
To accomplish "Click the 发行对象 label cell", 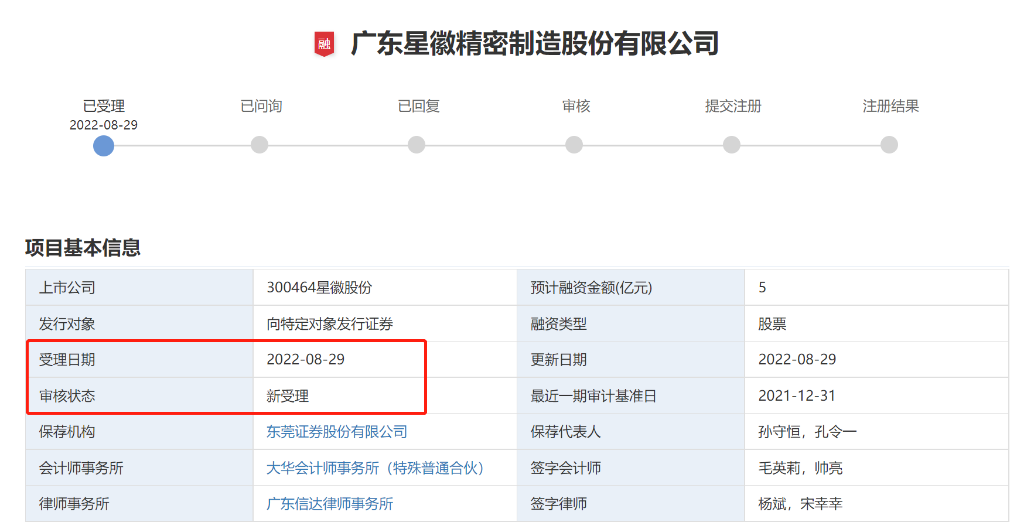I will point(139,323).
